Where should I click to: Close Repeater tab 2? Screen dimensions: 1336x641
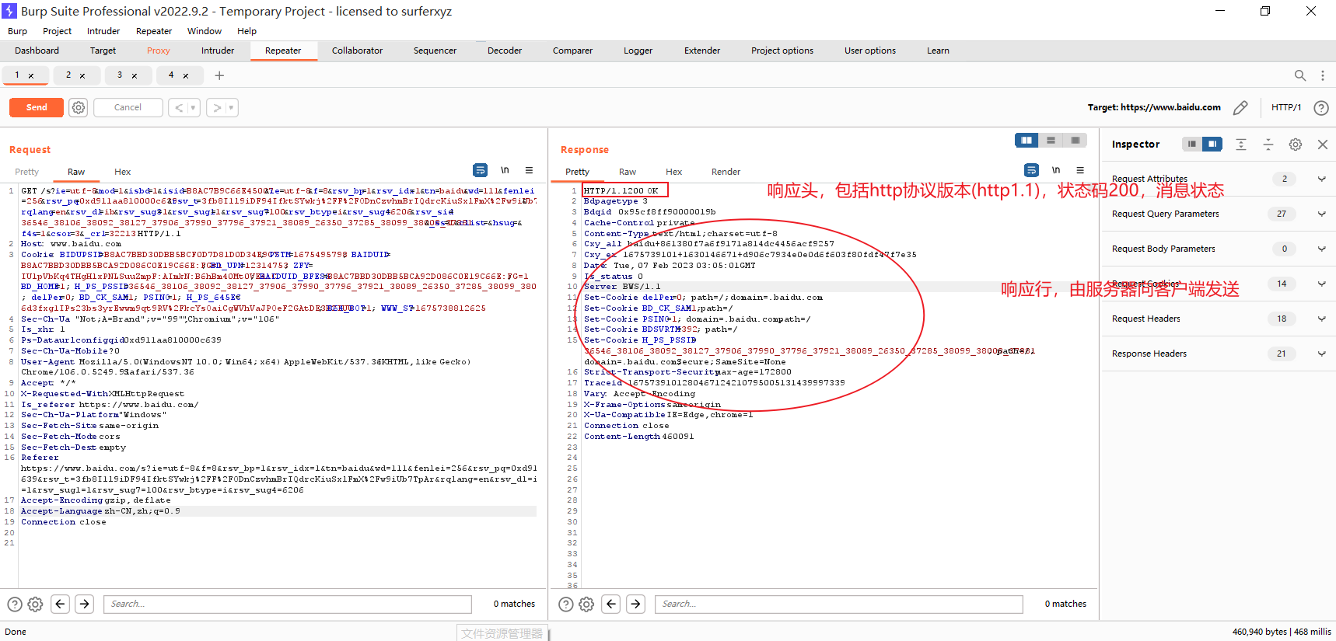82,76
